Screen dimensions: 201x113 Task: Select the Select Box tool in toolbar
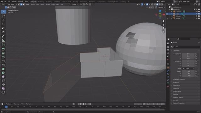(3, 12)
